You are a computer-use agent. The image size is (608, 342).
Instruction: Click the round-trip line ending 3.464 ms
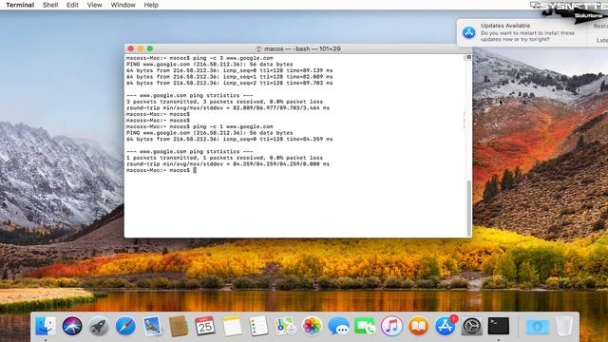[x=228, y=107]
